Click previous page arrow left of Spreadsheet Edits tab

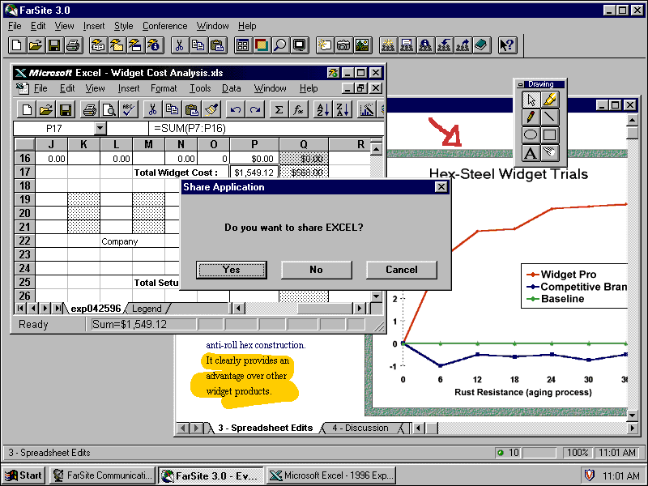[x=183, y=428]
